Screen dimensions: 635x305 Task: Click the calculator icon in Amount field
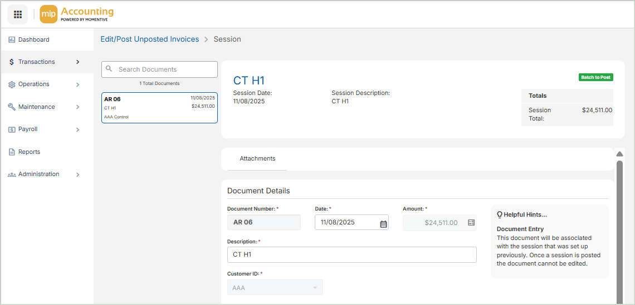pyautogui.click(x=471, y=223)
